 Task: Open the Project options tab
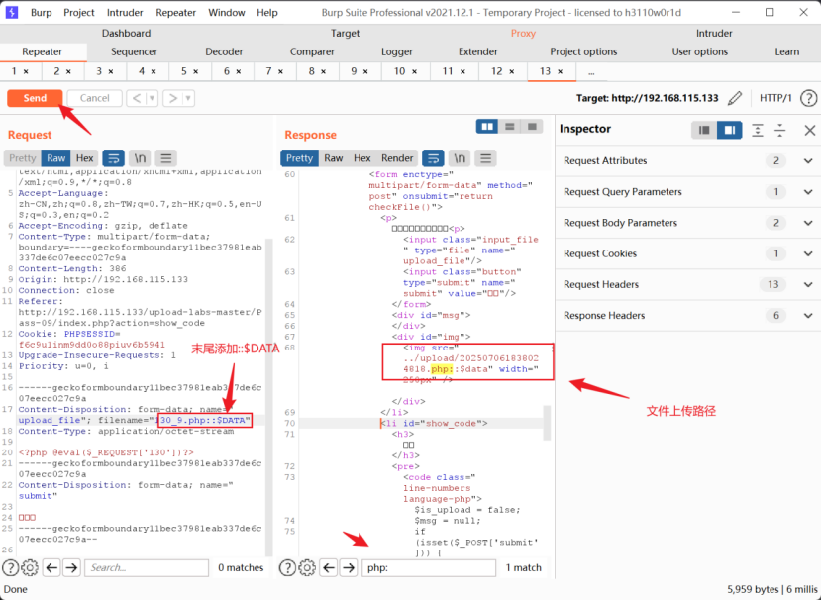coord(583,51)
